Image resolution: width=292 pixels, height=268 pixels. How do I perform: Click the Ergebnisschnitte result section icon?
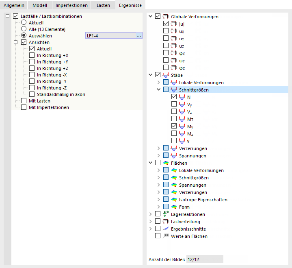166,229
